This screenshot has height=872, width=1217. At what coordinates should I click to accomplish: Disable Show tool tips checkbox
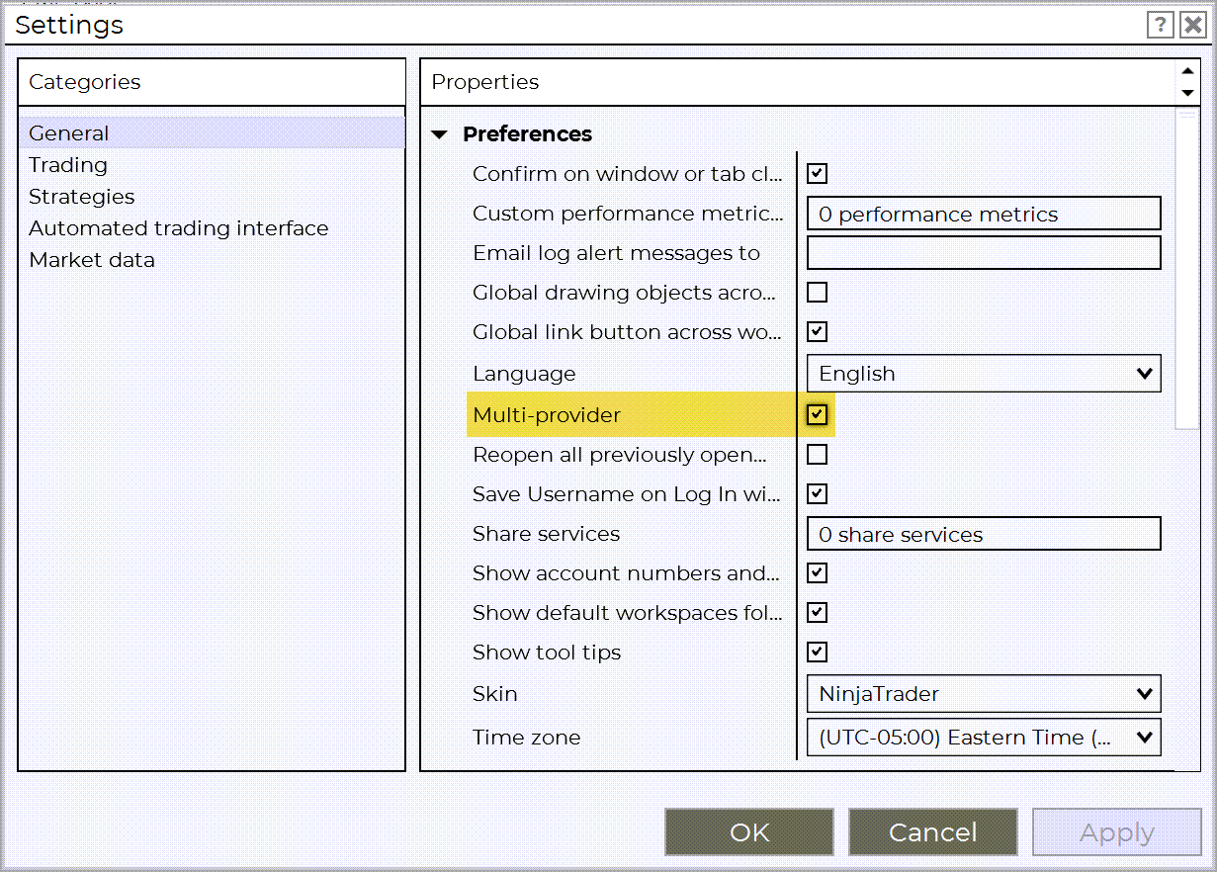817,653
